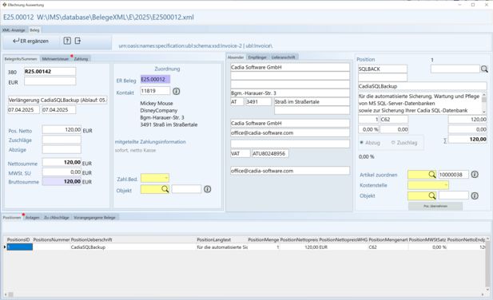Open the Anlagen tab
Screen dimensions: 493x300
pyautogui.click(x=33, y=218)
